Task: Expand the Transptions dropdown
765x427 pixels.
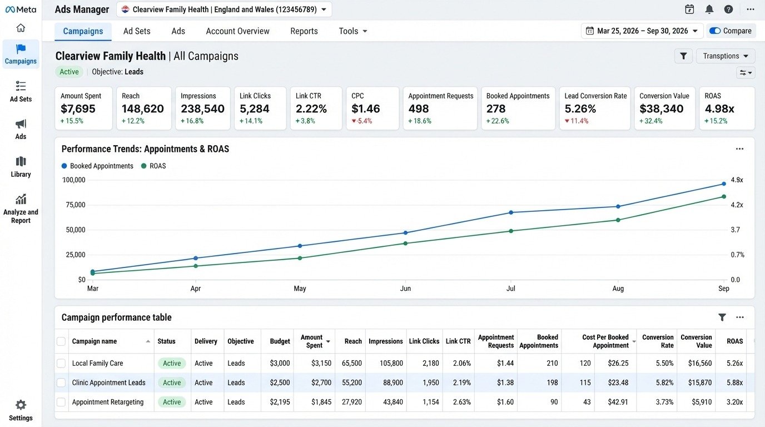Action: (x=726, y=56)
